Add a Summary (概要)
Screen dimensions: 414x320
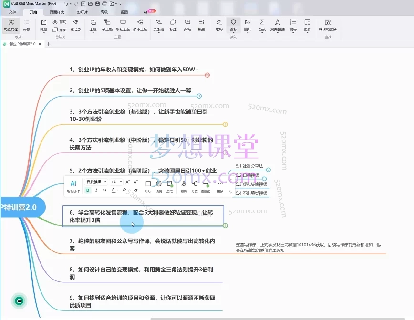coord(201,25)
